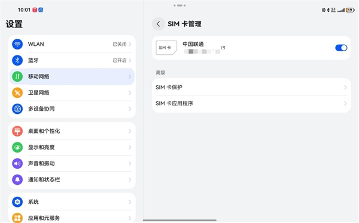The width and height of the screenshot is (359, 223).
Task: Select the purple sound and vibration speaker icon
Action: pyautogui.click(x=17, y=163)
